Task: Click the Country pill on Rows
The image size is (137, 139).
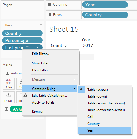Action: (105, 15)
